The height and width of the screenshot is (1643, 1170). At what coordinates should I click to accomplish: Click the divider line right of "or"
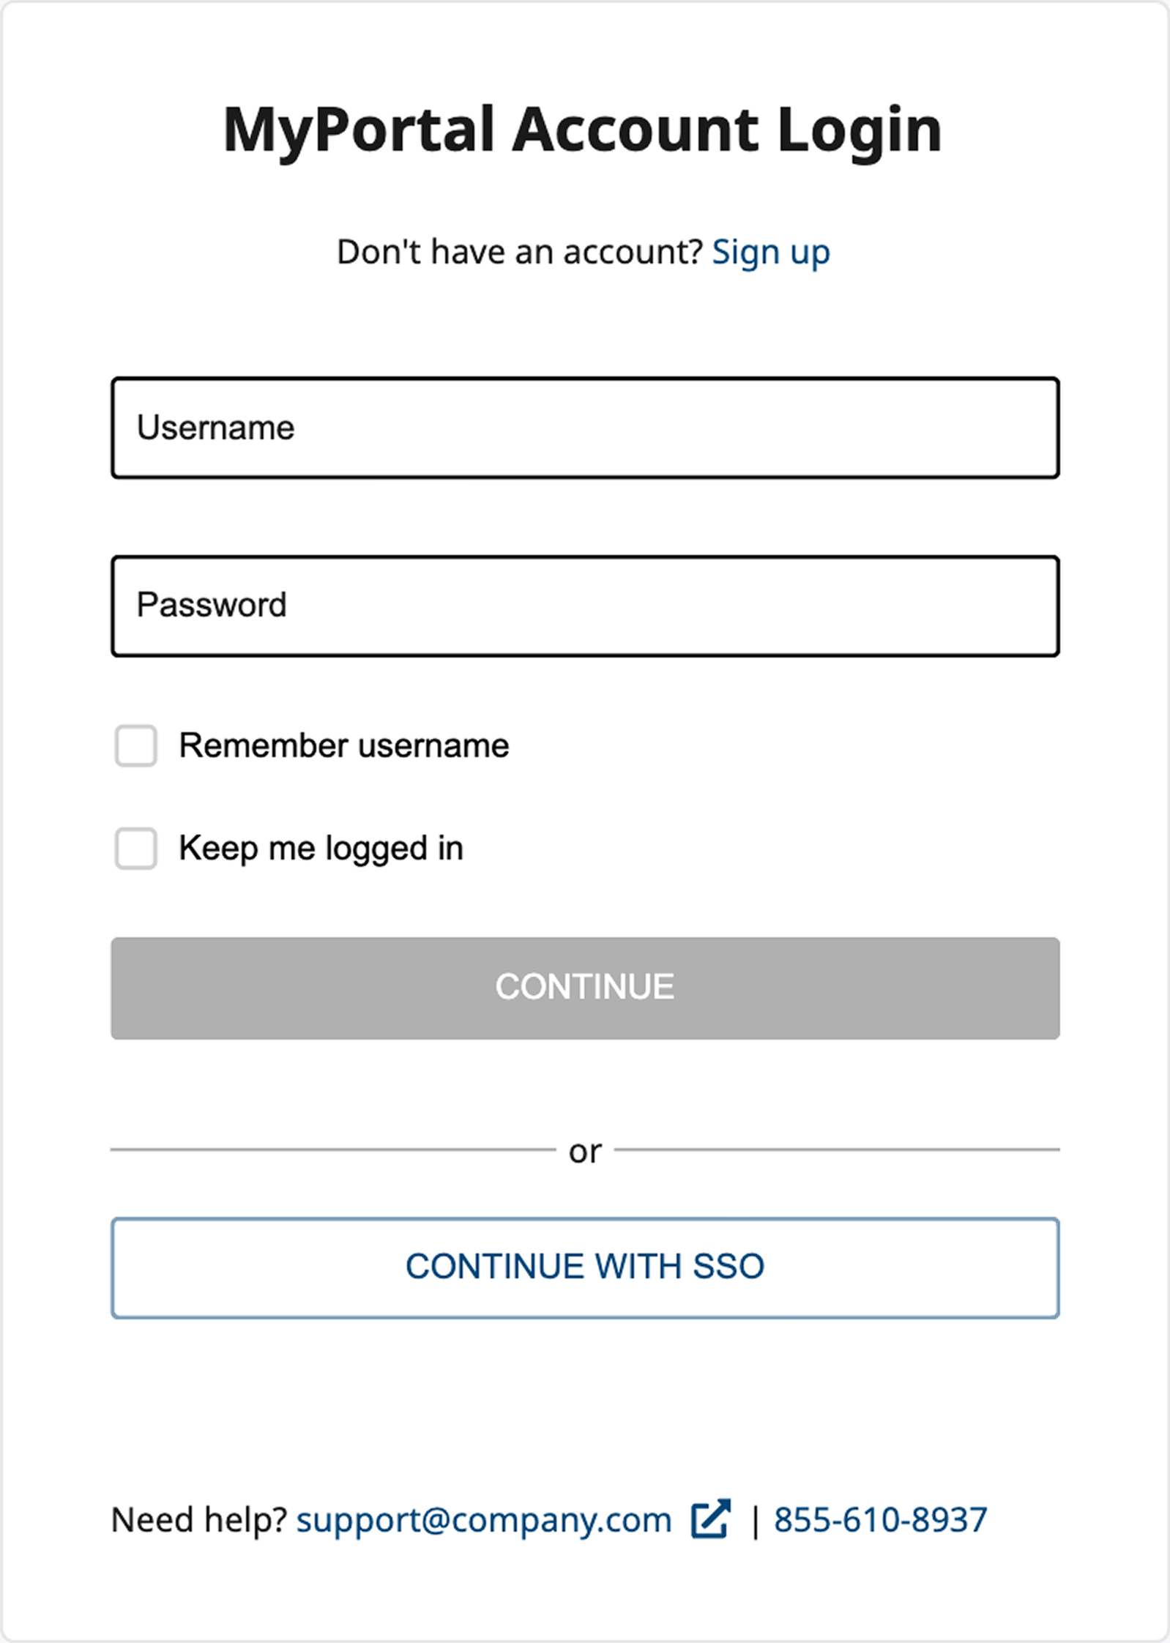click(837, 1150)
